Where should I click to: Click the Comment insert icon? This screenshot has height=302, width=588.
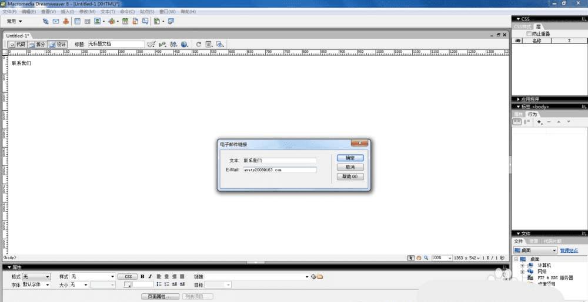click(x=145, y=22)
